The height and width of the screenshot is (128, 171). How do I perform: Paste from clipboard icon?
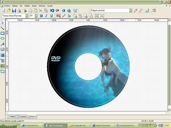click(36, 11)
